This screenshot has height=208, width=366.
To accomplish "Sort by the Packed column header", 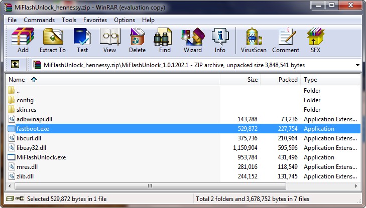I will (x=280, y=80).
